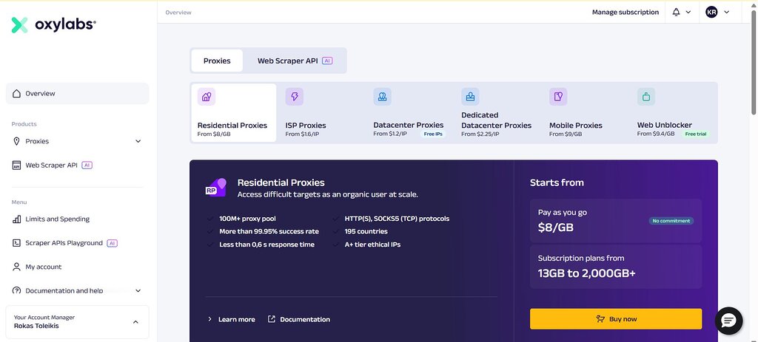
Task: Click the Free trial badge
Action: pyautogui.click(x=696, y=134)
